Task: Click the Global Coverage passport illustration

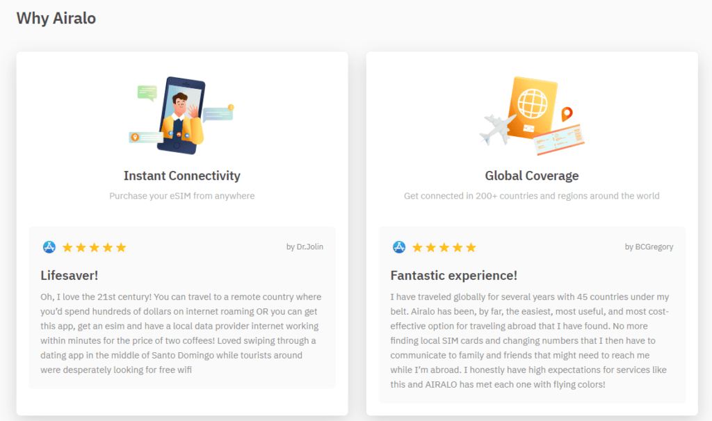Action: 532,108
